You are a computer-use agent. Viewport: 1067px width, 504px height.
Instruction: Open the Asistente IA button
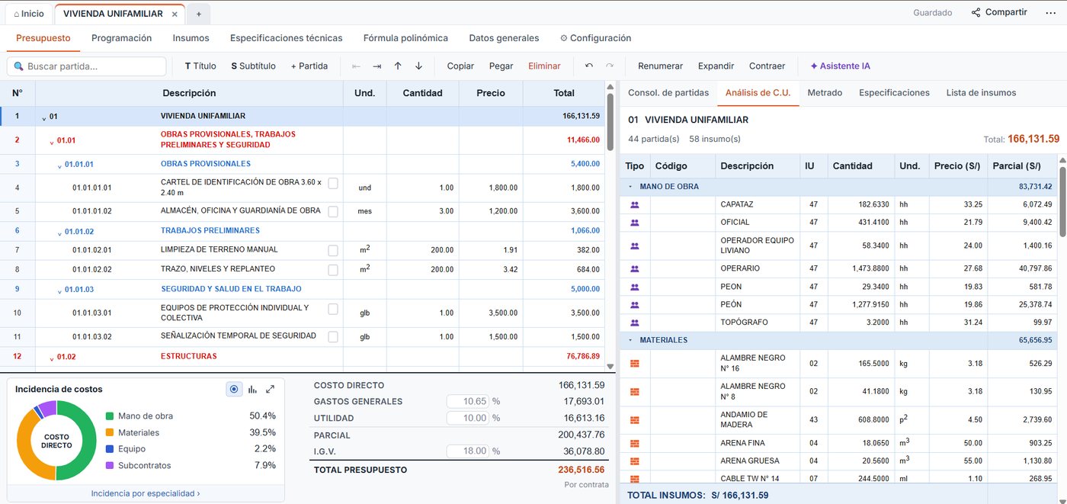[x=840, y=66]
